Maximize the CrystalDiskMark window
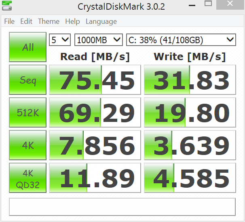 [x=208, y=4]
